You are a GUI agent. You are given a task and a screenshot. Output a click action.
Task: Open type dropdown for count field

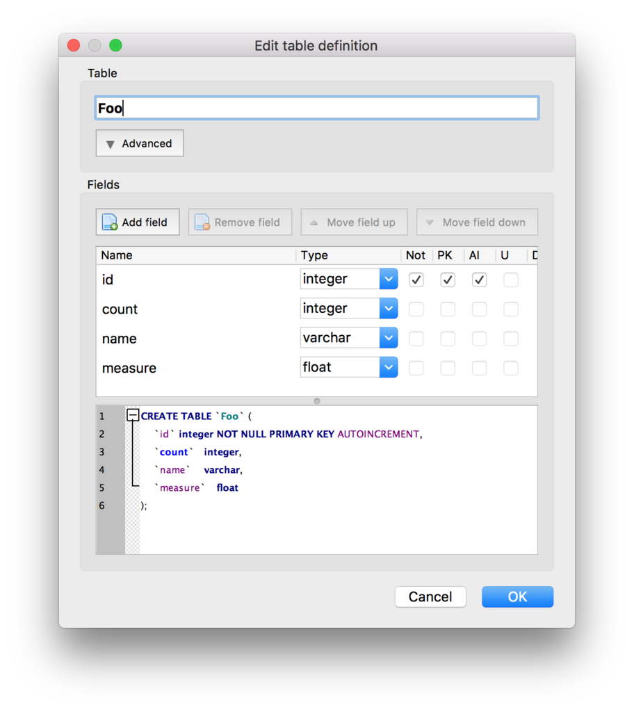point(389,308)
